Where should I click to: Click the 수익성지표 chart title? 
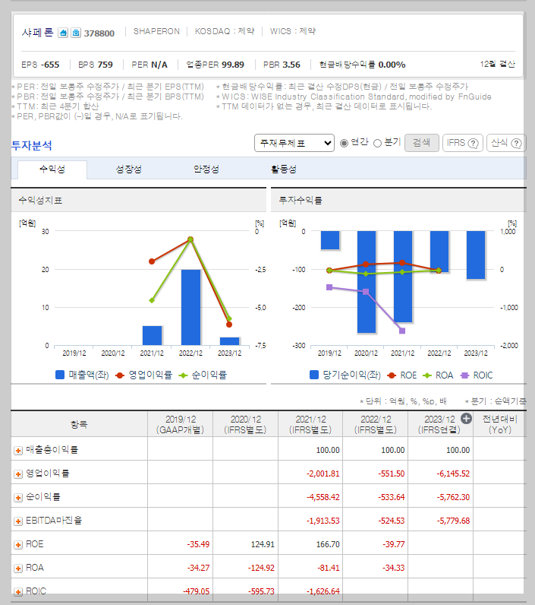(40, 200)
